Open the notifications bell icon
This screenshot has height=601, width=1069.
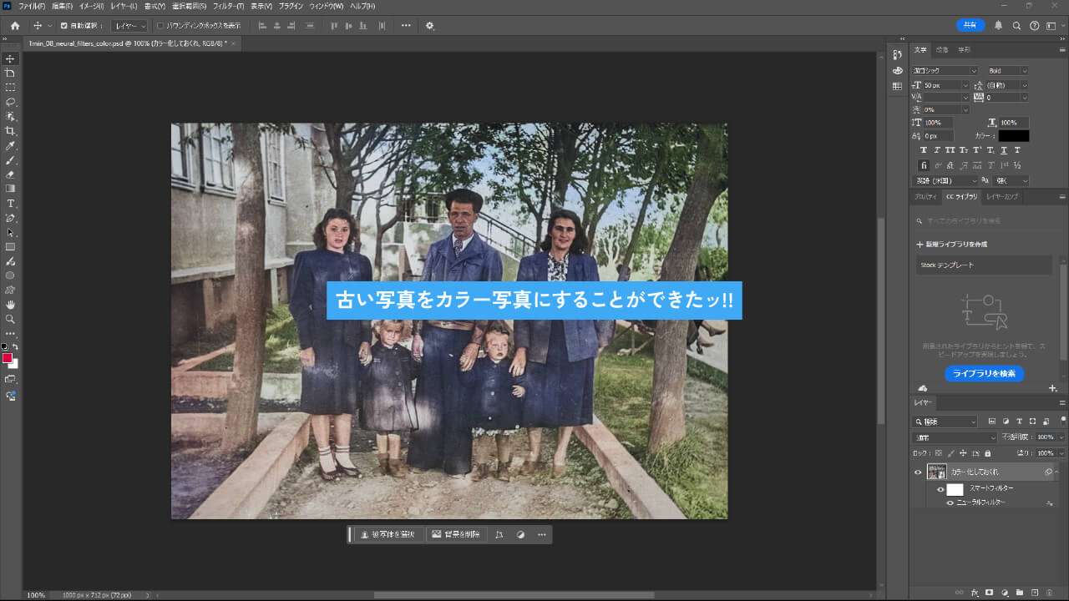click(998, 26)
